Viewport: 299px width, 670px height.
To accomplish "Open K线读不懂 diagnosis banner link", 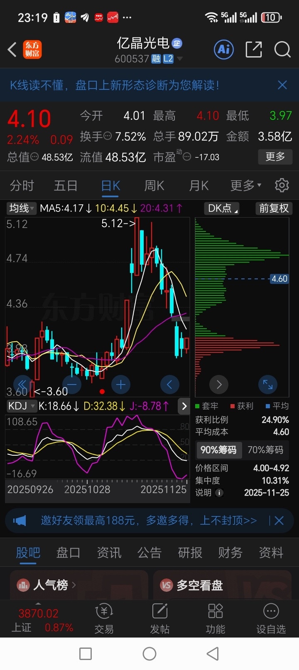I will 115,85.
